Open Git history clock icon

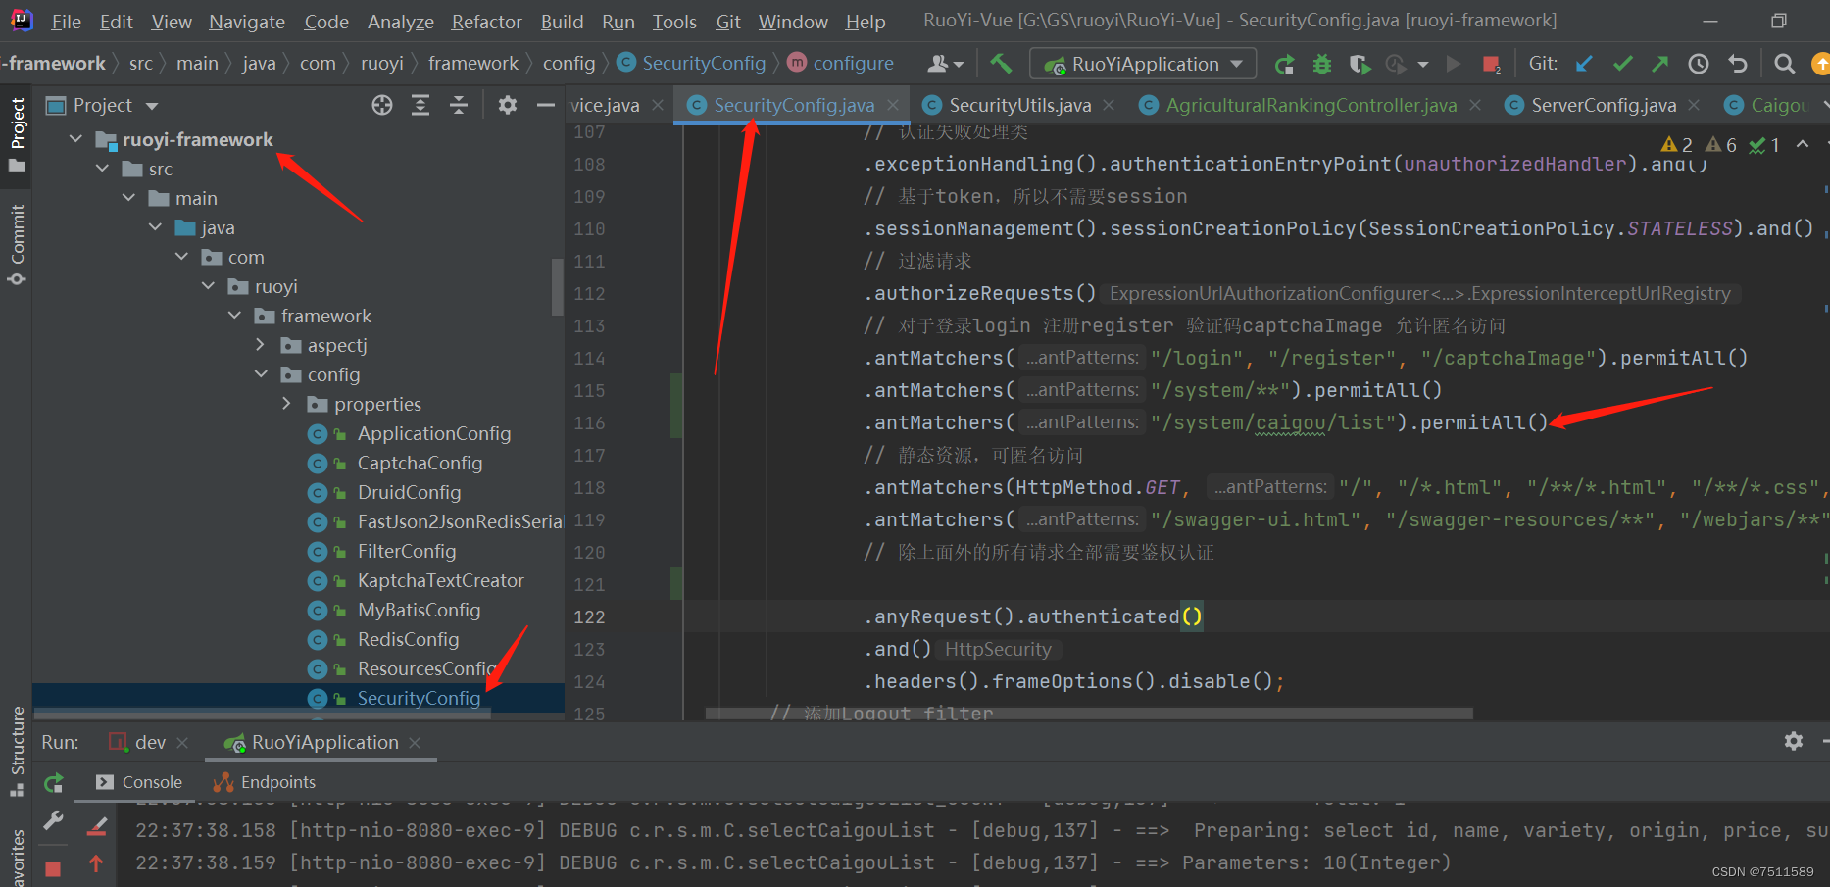(x=1699, y=64)
